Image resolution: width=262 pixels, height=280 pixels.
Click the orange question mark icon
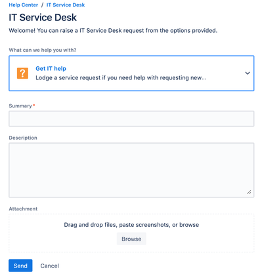coord(22,73)
